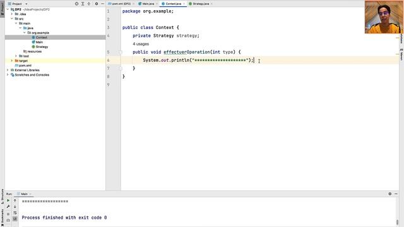Click the 4 usages hint
The width and height of the screenshot is (404, 227).
[x=141, y=44]
